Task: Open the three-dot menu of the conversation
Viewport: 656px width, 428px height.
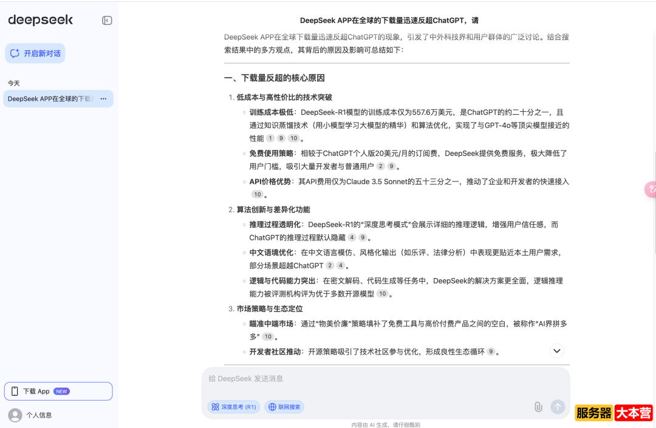Action: click(103, 98)
